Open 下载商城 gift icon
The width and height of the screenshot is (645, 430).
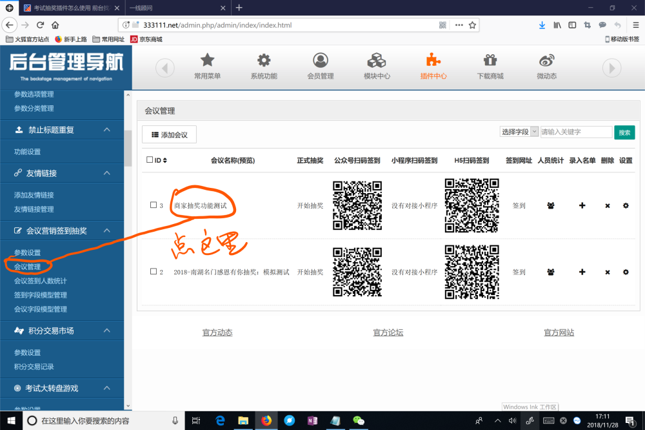pos(490,61)
